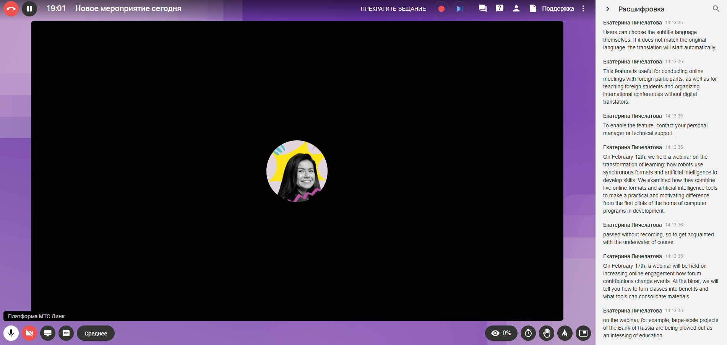Show the participants list

click(516, 8)
